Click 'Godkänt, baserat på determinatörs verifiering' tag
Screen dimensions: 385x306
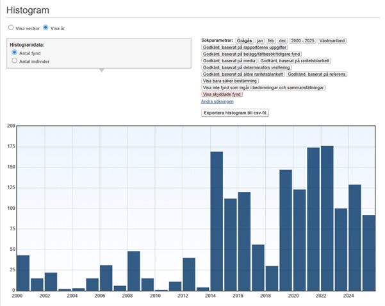click(x=247, y=67)
